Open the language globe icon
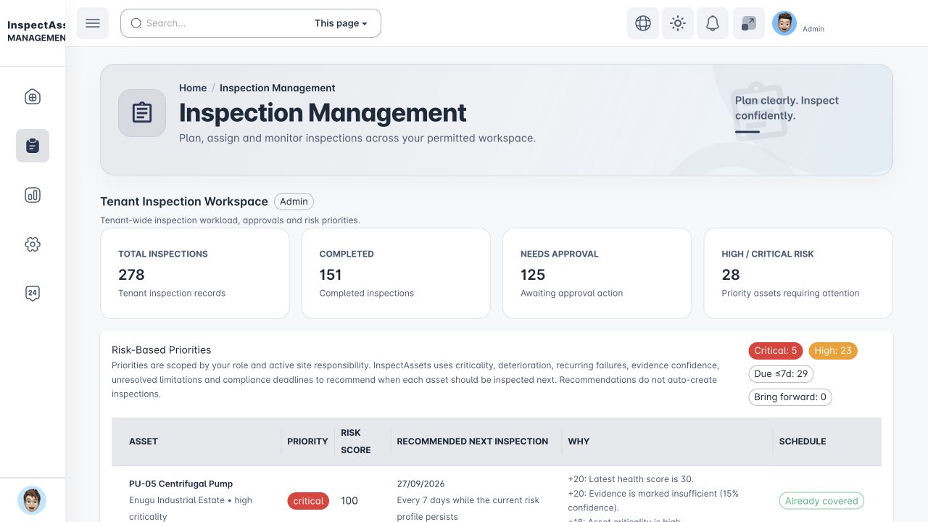Viewport: 928px width, 522px height. (x=643, y=23)
